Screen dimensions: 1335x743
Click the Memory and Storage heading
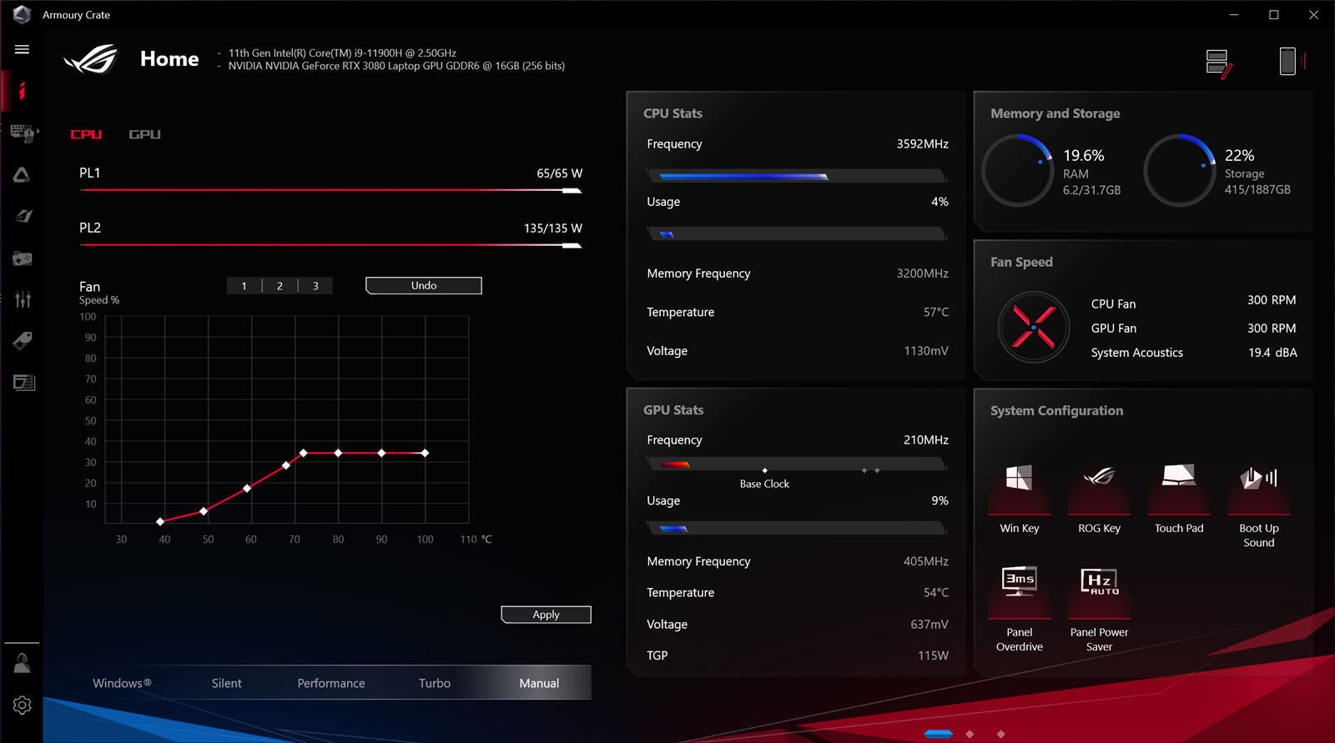tap(1055, 113)
